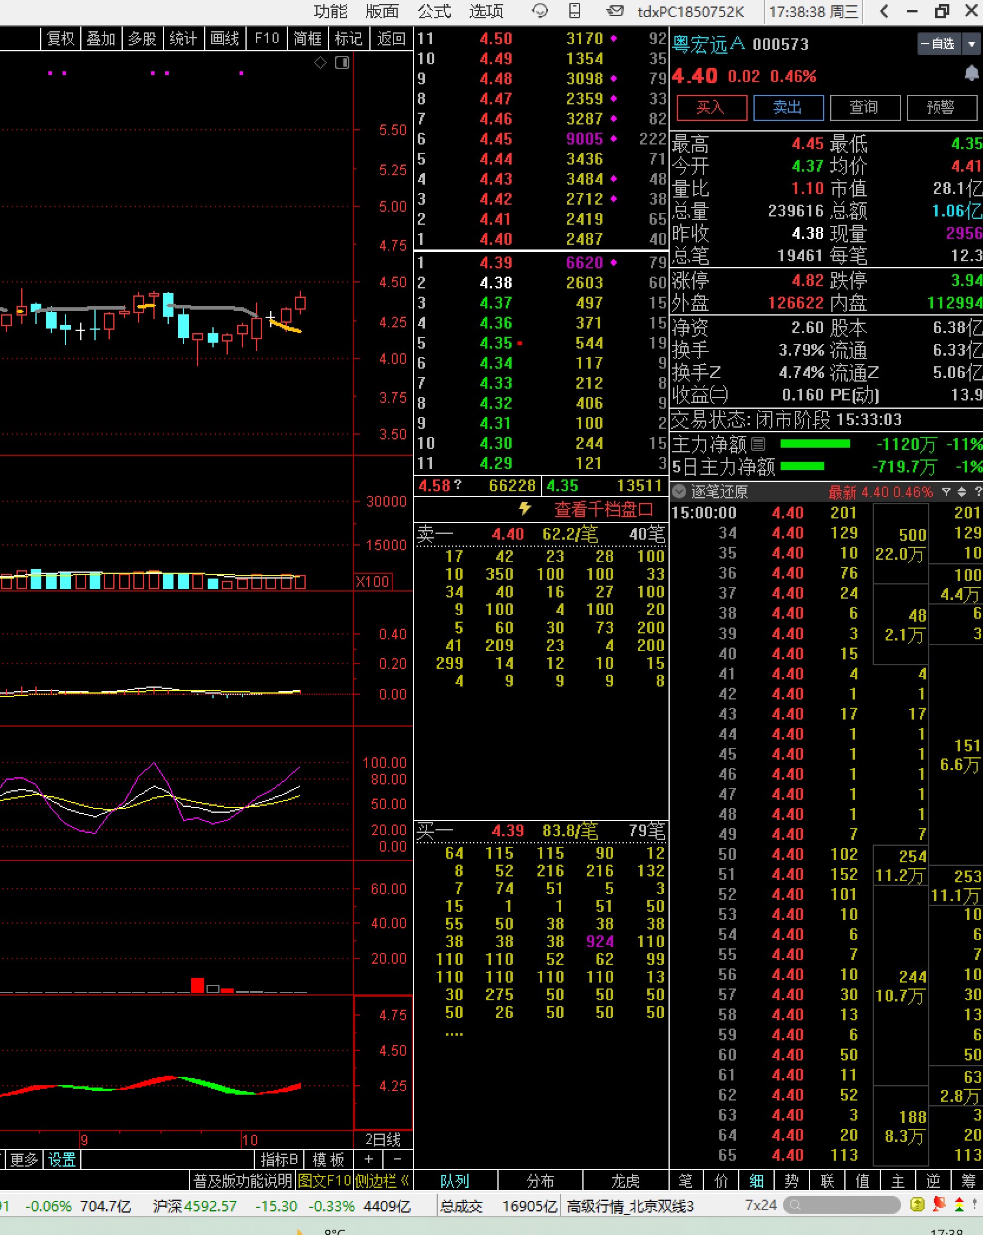Screen dimensions: 983x1235
Task: Click the 查看千档盘口 link
Action: coord(603,509)
